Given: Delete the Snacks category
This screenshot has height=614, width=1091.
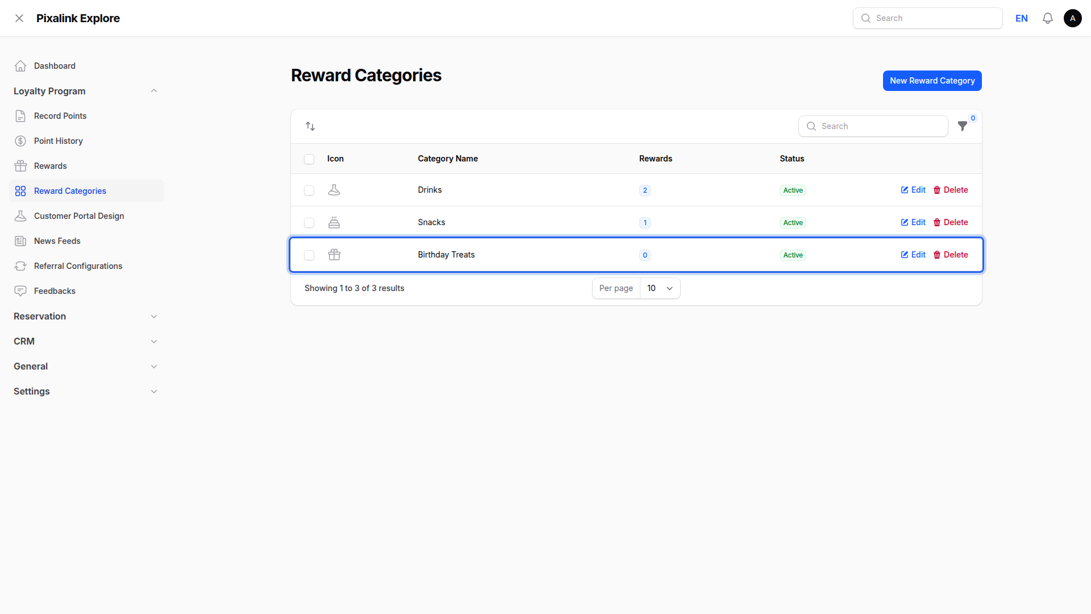Looking at the screenshot, I should (x=951, y=222).
